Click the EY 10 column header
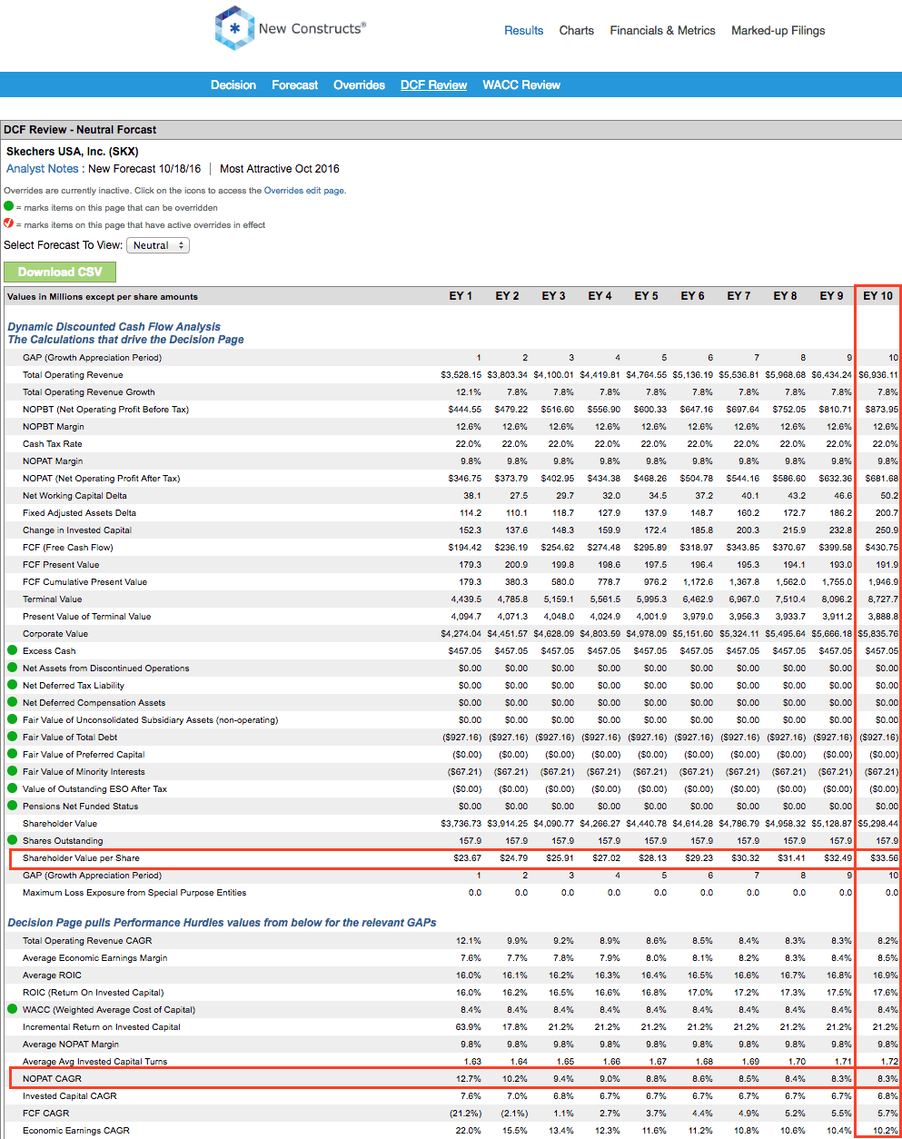The width and height of the screenshot is (902, 1139). pyautogui.click(x=877, y=296)
